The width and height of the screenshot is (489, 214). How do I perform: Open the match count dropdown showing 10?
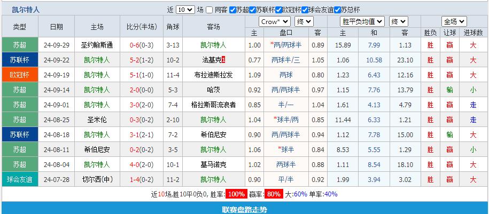click(185, 10)
